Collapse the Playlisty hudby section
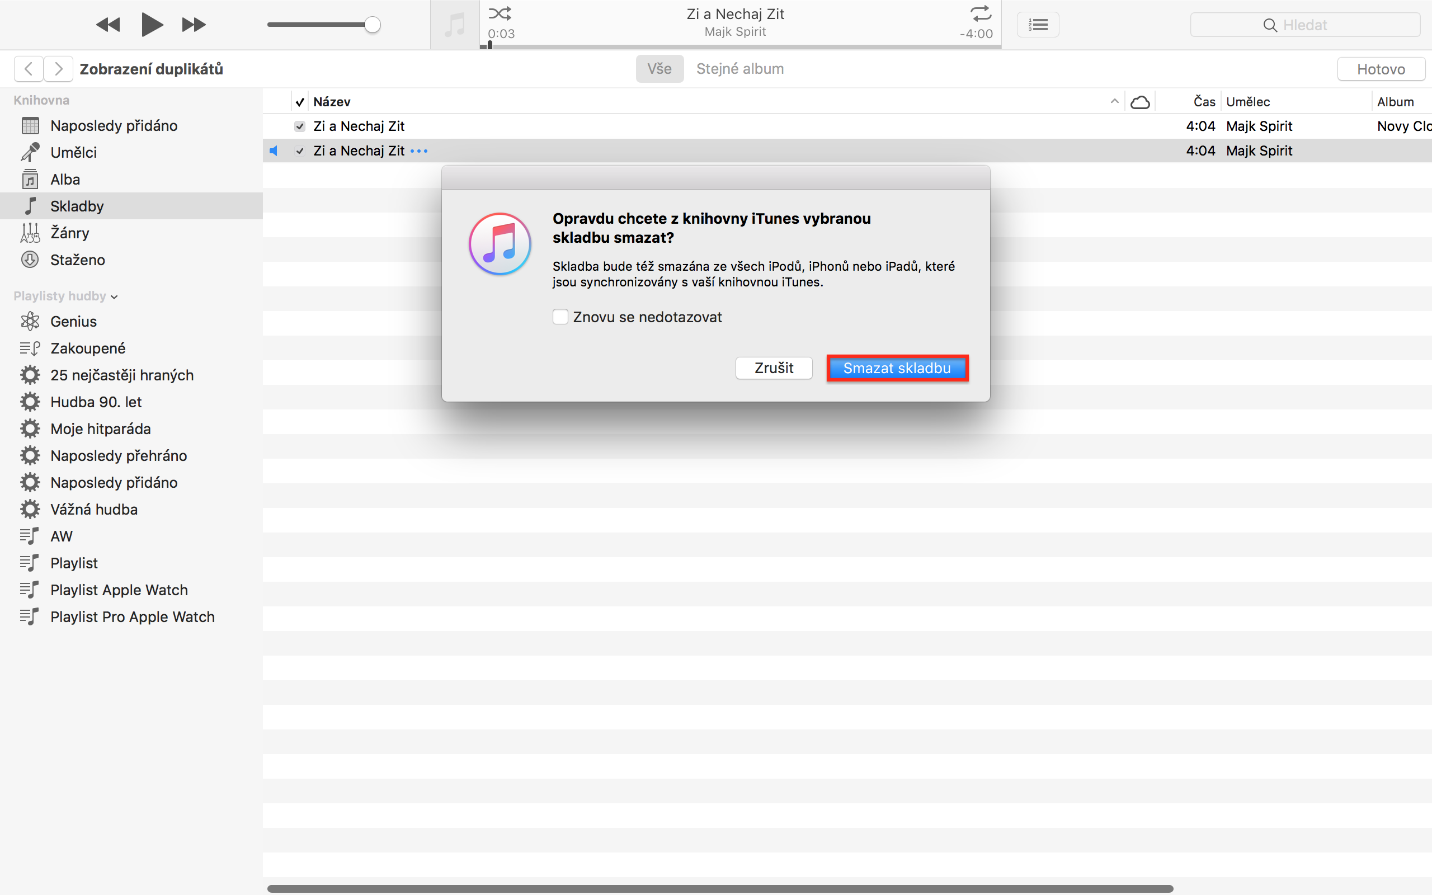 point(114,296)
